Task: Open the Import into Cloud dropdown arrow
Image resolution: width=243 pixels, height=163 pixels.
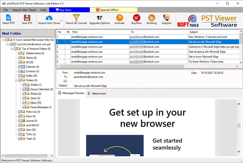Action: click(62, 21)
